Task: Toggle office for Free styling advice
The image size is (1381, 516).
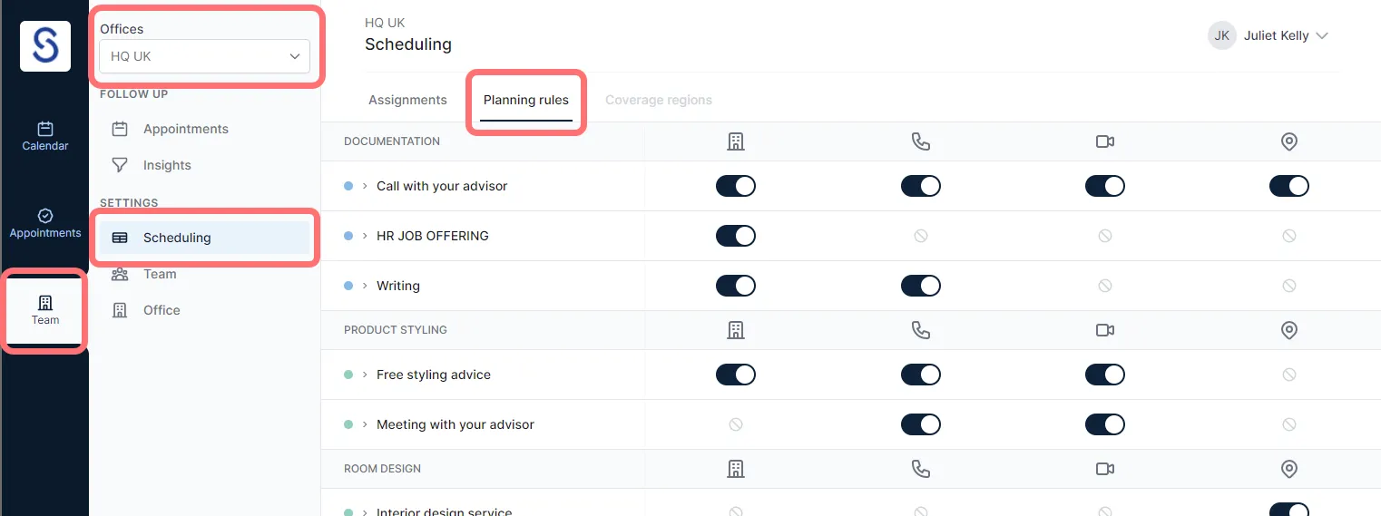Action: click(x=736, y=375)
